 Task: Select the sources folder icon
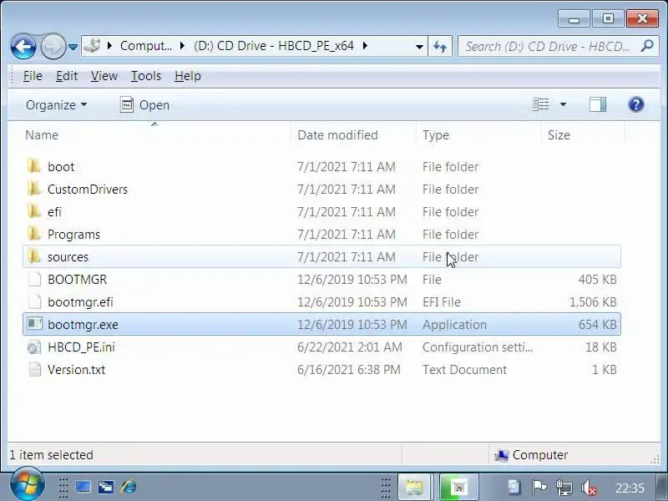pos(33,256)
